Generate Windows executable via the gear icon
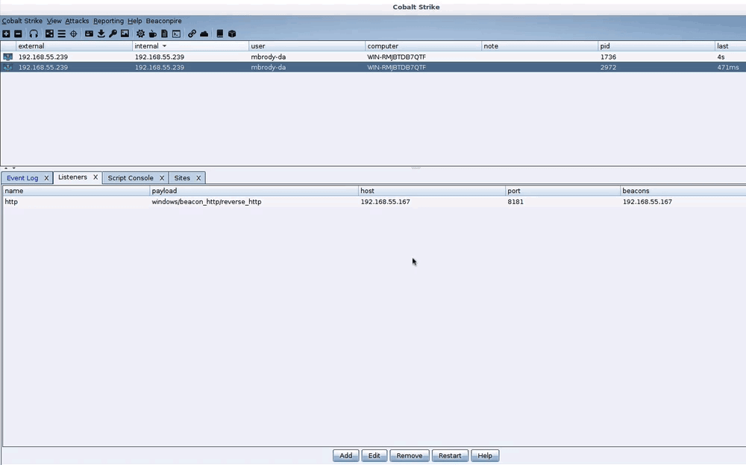Image resolution: width=746 pixels, height=465 pixels. [x=140, y=34]
